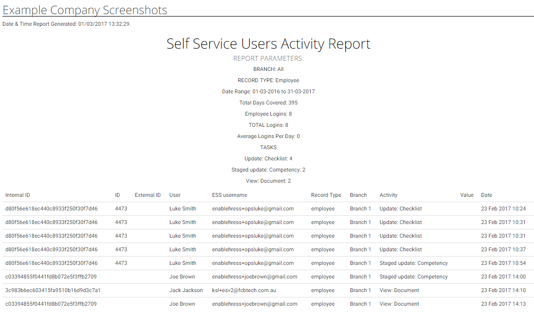Screen dimensions: 534x312
Task: Click "View: Document" in Jack Jackson's row
Action: pos(399,291)
